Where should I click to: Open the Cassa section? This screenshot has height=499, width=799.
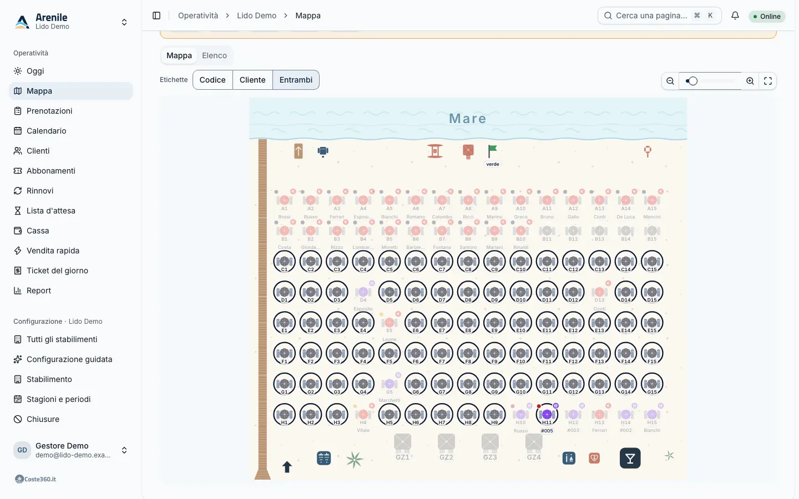tap(71, 231)
